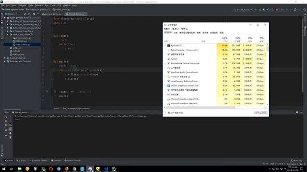307x172 pixels.
Task: Click the Opera icon on the taskbar
Action: 51,169
